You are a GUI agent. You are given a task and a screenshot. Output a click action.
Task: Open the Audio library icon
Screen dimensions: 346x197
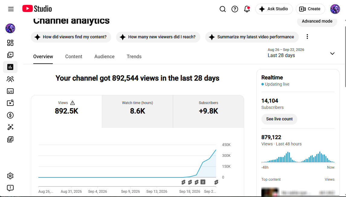10,139
